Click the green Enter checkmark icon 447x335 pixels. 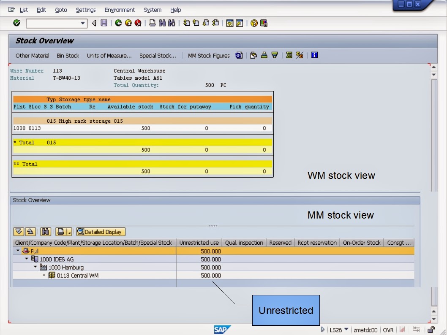pos(16,23)
